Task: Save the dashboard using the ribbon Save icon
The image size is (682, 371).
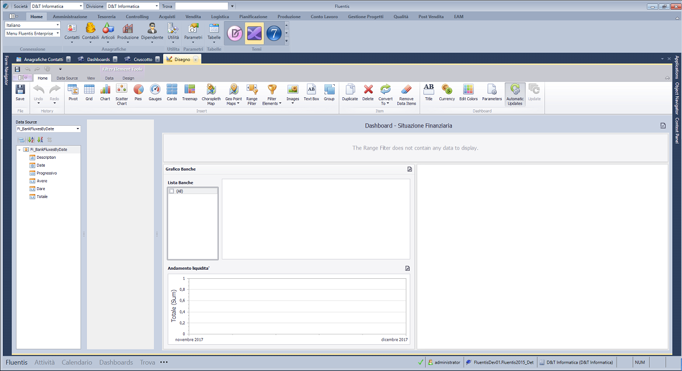Action: 20,92
